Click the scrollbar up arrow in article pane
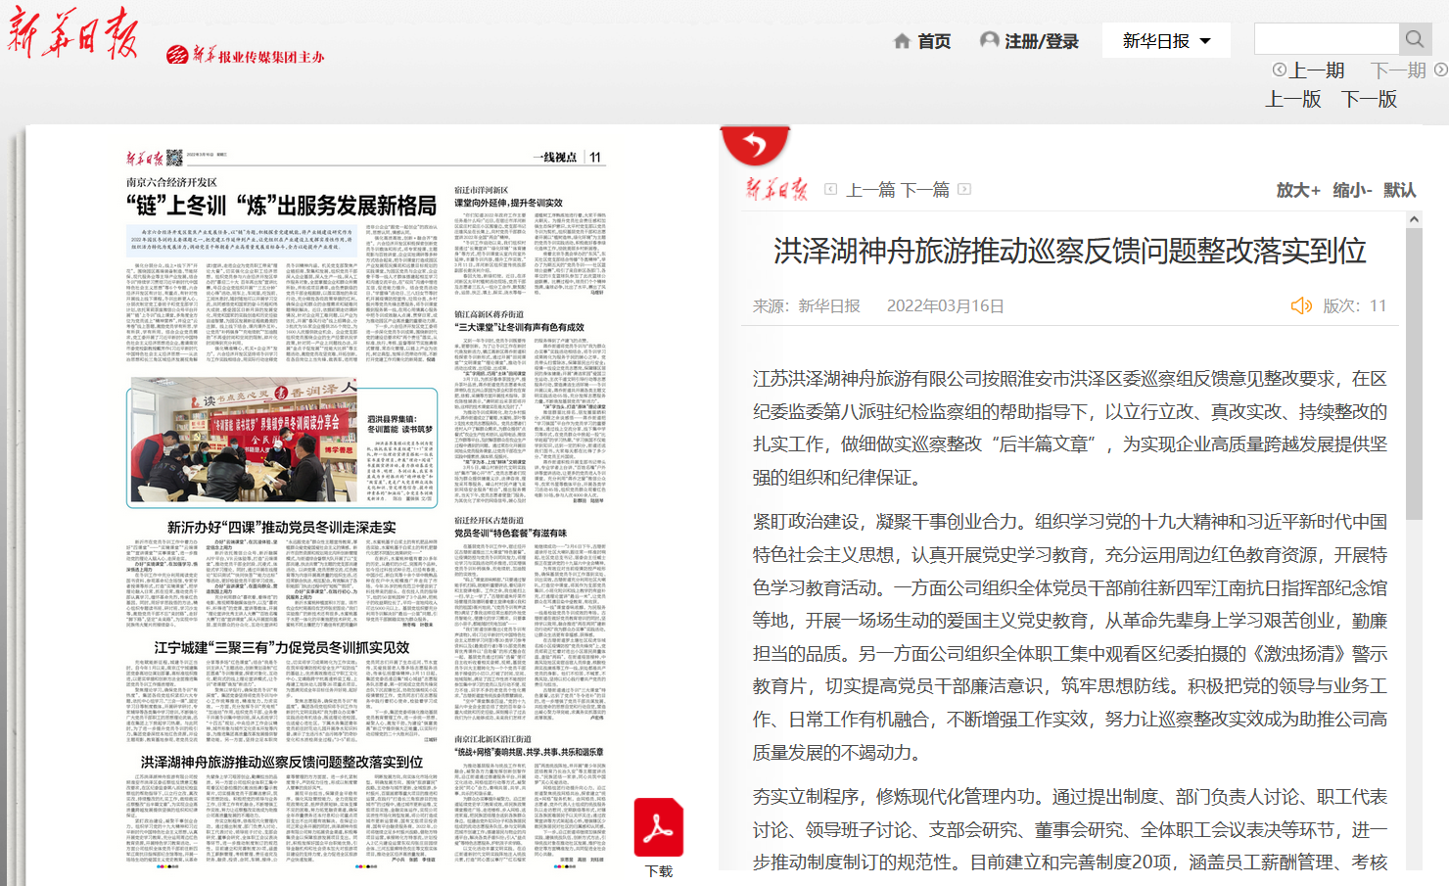Image resolution: width=1449 pixels, height=886 pixels. 1414,219
